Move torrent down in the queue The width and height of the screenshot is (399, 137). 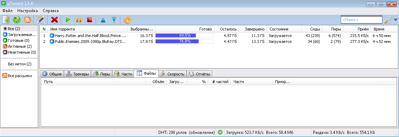(x=114, y=19)
